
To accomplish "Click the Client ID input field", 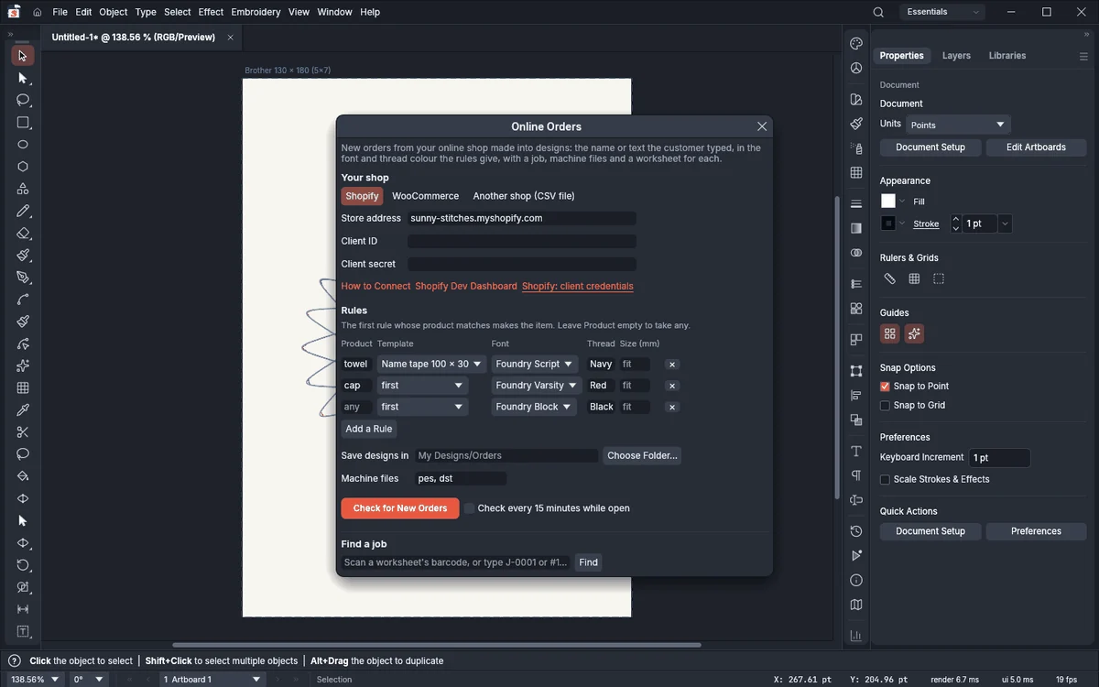I will point(522,241).
